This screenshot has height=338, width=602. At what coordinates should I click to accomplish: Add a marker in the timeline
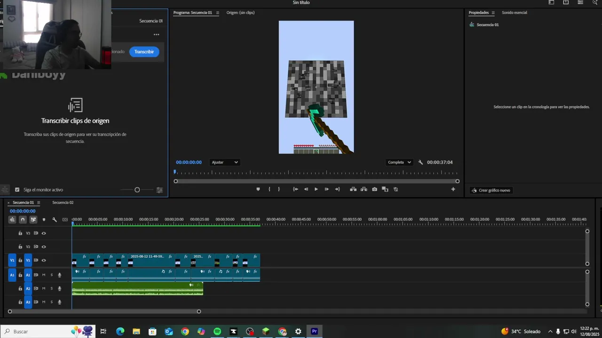44,220
